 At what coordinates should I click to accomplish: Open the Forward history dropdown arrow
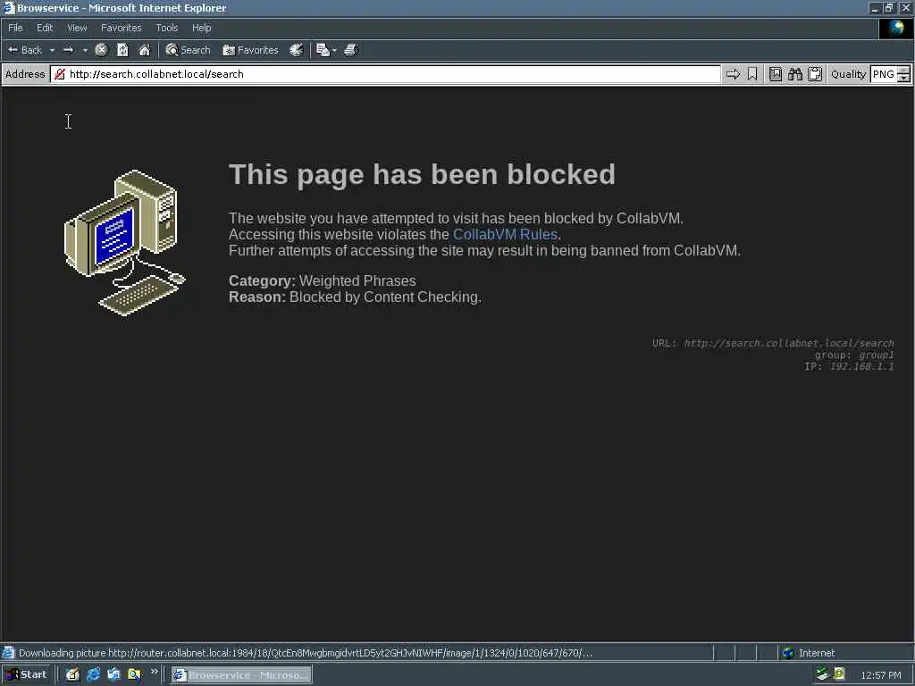click(85, 50)
